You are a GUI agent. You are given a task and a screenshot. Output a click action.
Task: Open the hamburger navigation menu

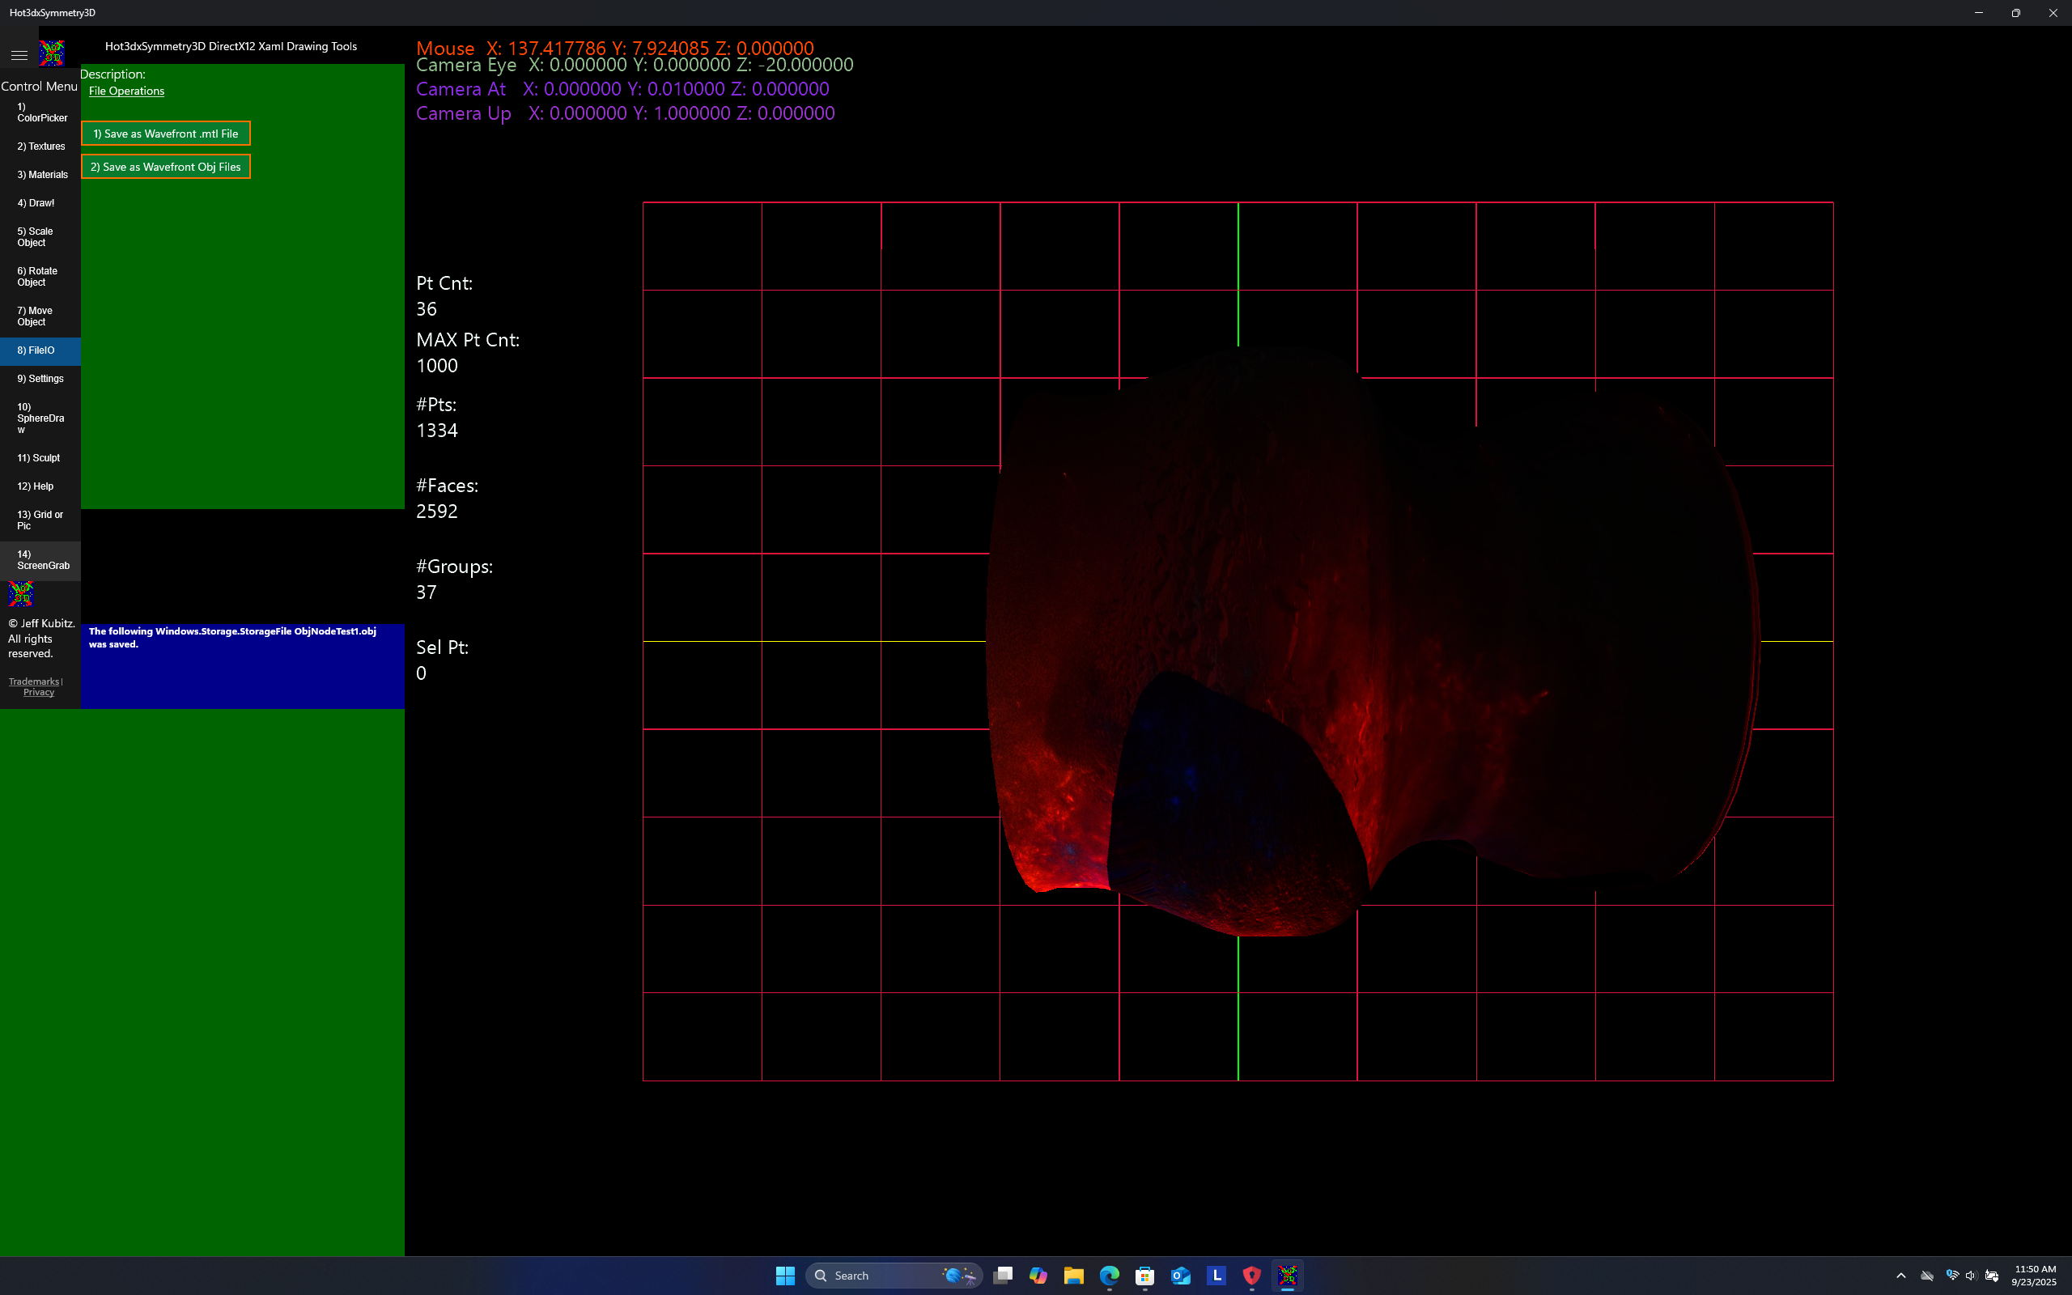point(19,55)
